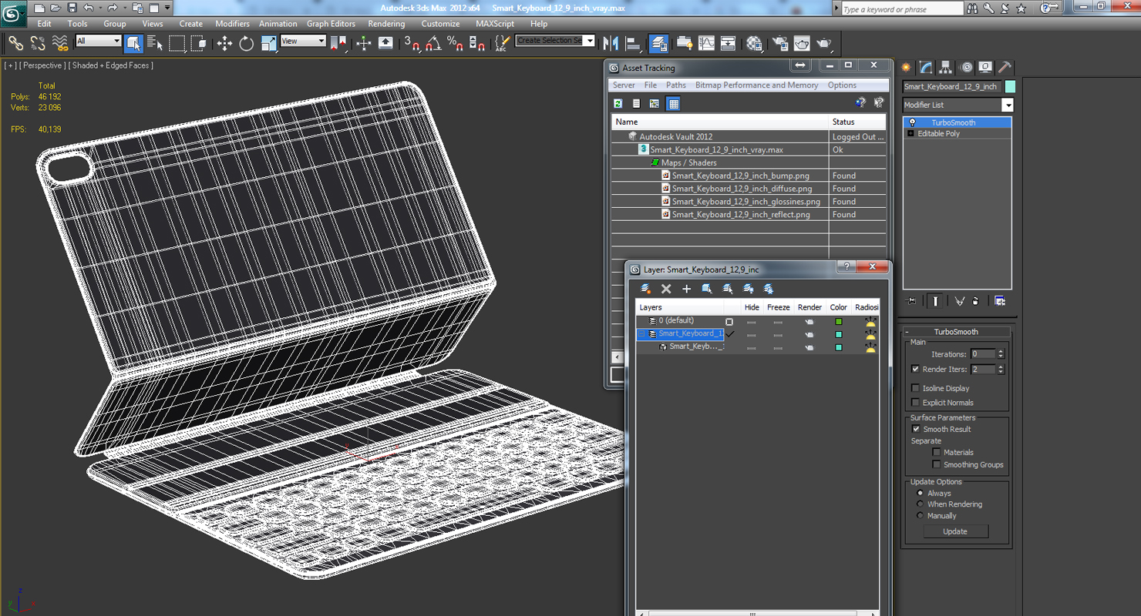The image size is (1141, 616).
Task: Click the object color swatch beside name
Action: click(x=1010, y=87)
